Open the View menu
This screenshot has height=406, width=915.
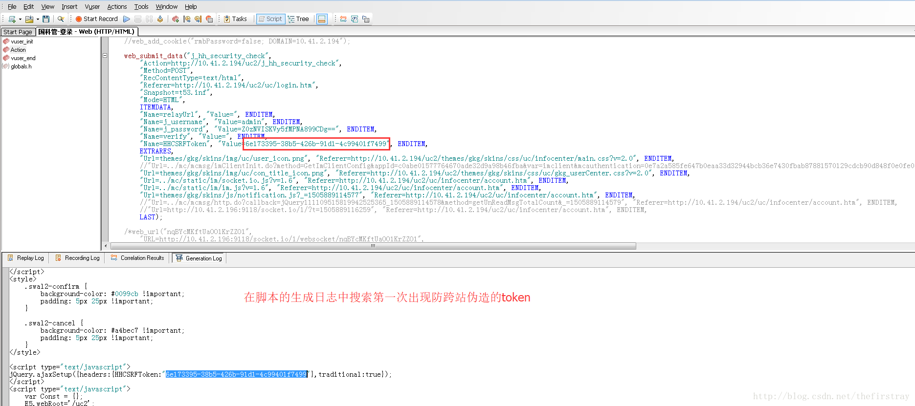coord(48,6)
